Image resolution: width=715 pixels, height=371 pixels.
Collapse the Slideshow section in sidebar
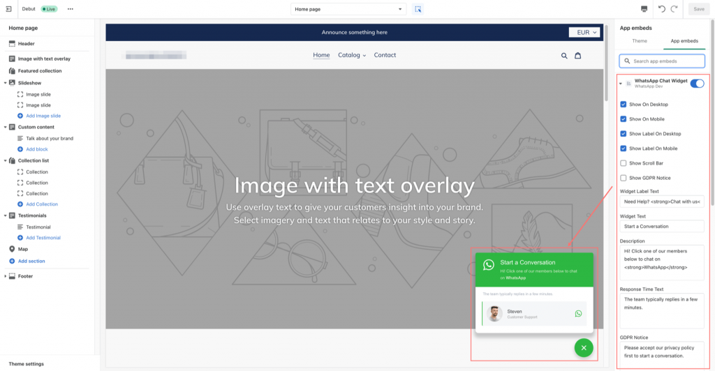click(6, 83)
